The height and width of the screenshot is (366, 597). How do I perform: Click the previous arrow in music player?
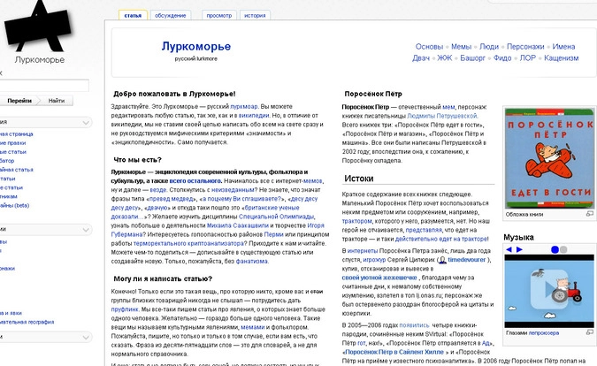508,250
